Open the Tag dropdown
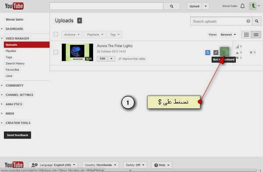The width and height of the screenshot is (263, 172). 115,34
